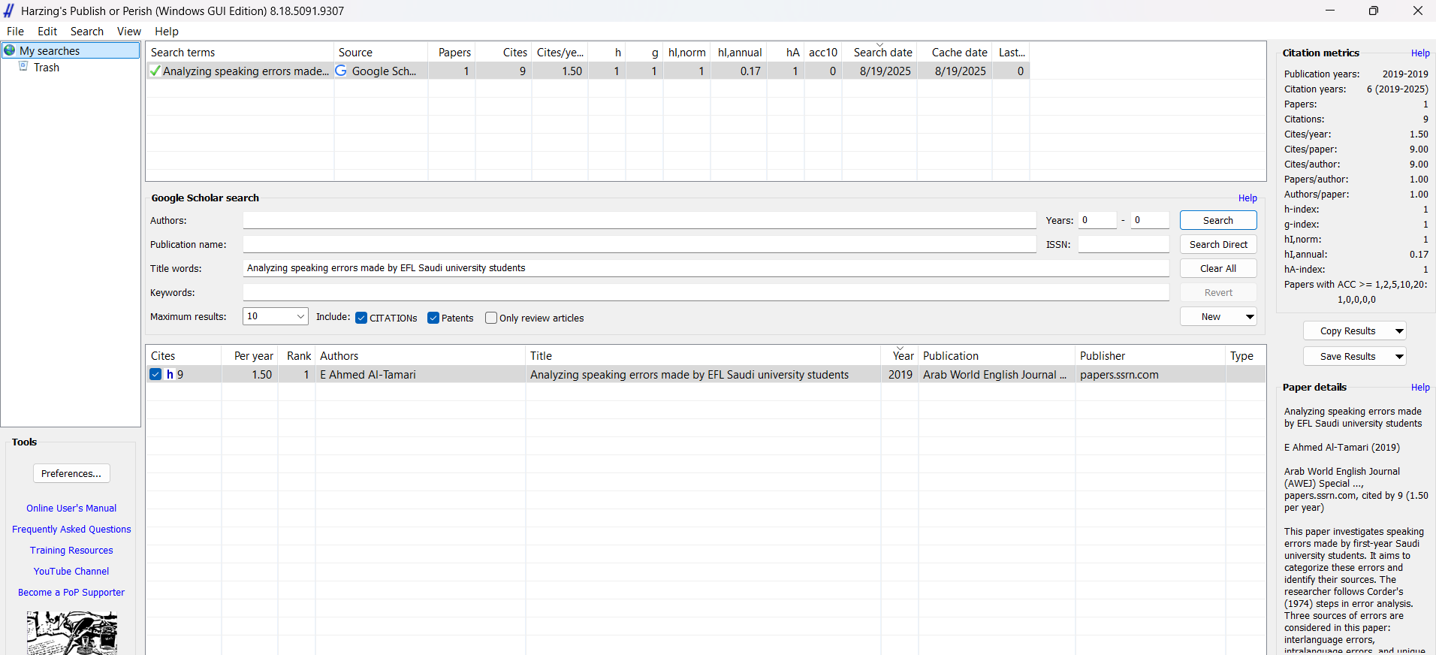The height and width of the screenshot is (655, 1436).
Task: Open the View menu
Action: 129,32
